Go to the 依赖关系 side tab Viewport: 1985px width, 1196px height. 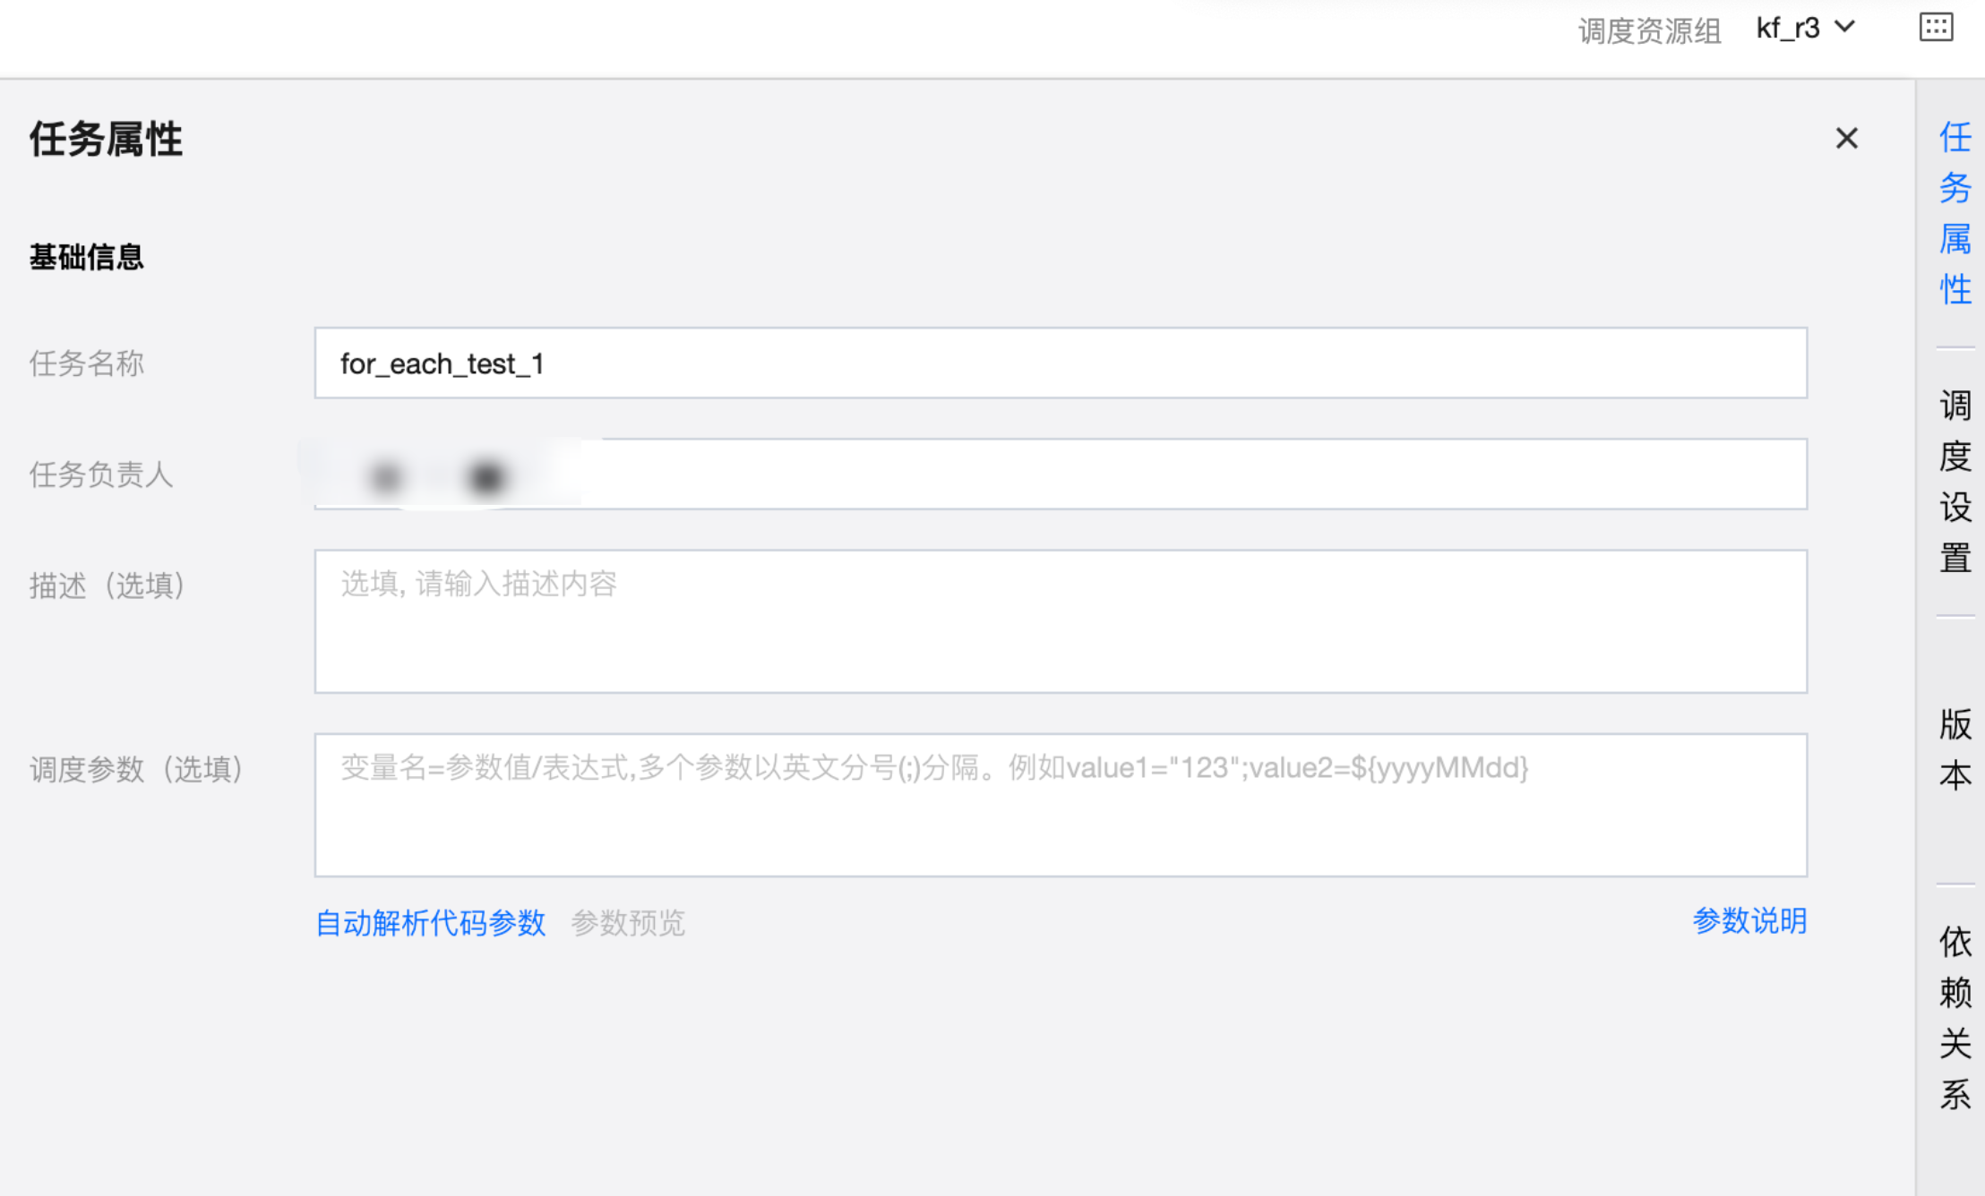[x=1955, y=1018]
